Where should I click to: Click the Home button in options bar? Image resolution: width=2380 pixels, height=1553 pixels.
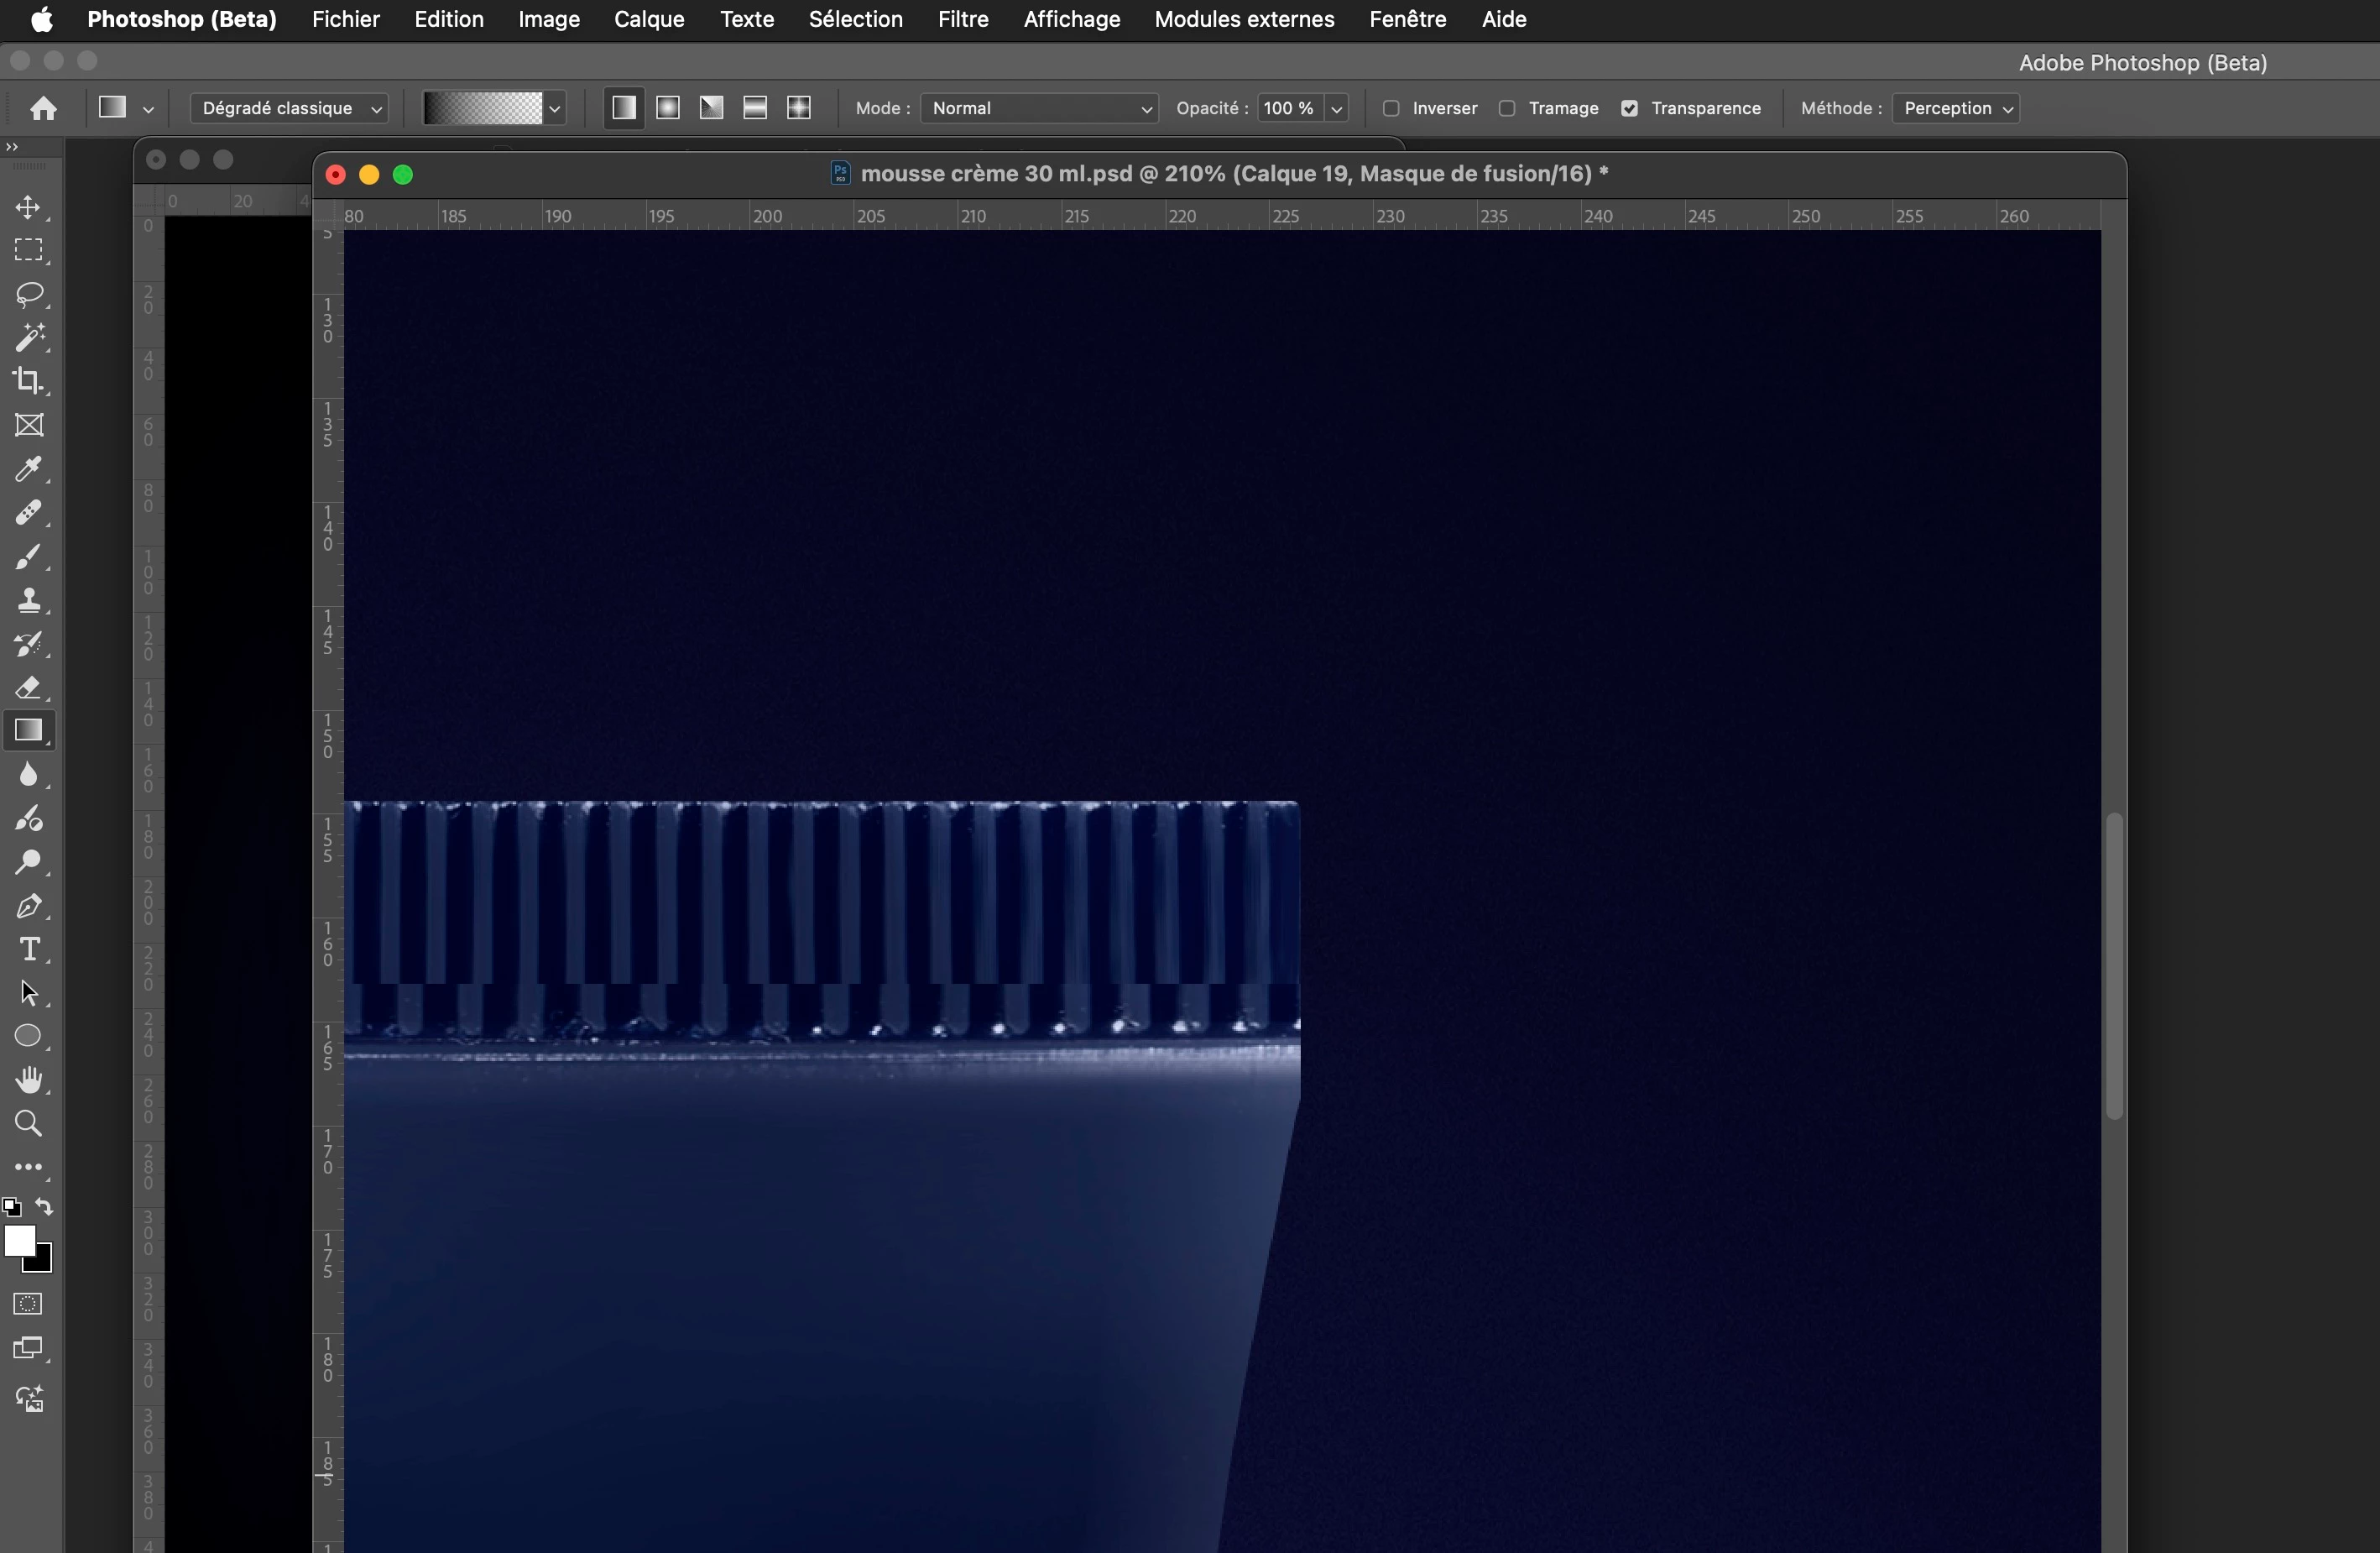[43, 108]
